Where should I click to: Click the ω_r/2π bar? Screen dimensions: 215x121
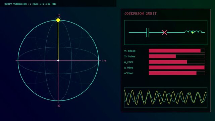coord(177,62)
